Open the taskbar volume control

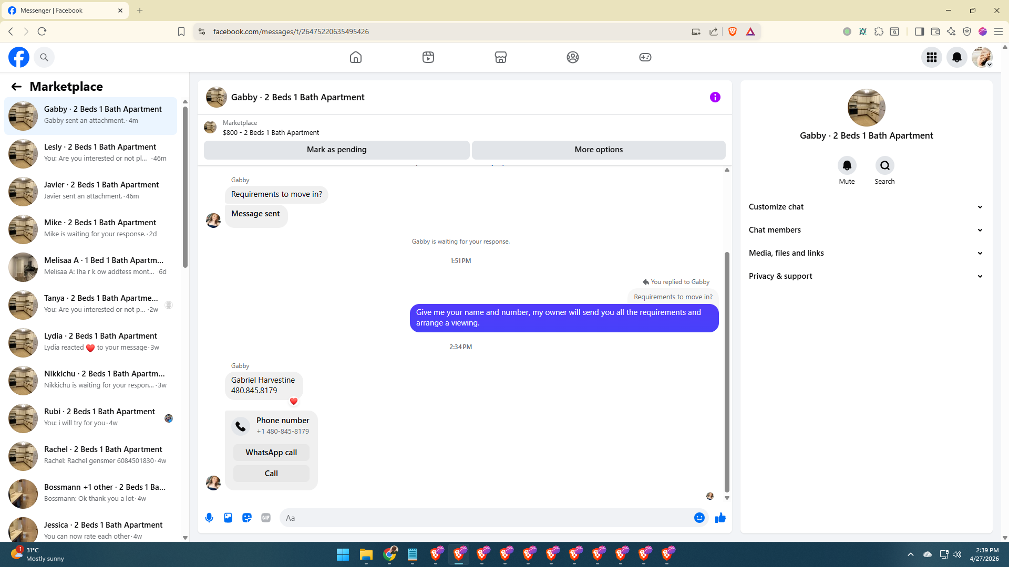[x=957, y=554]
